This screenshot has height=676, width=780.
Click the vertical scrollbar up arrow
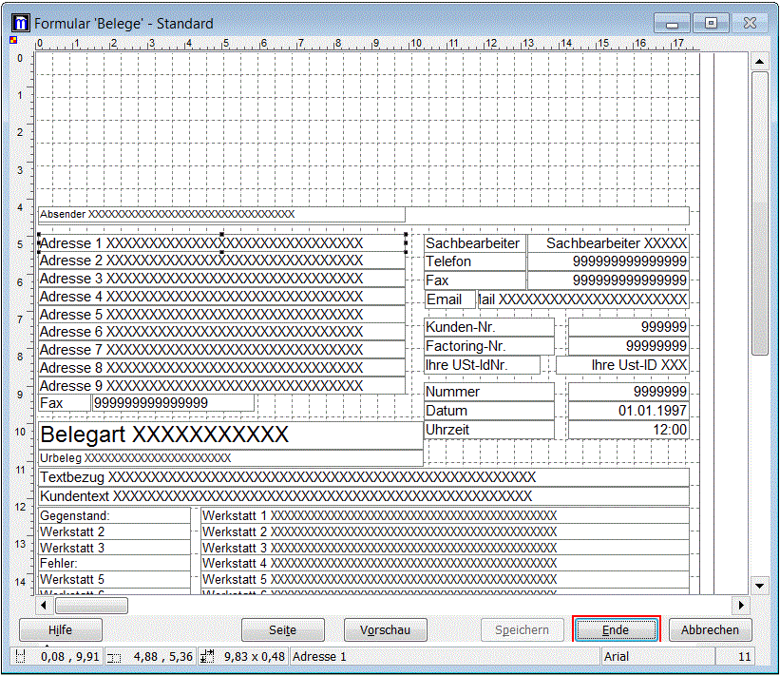coord(760,62)
